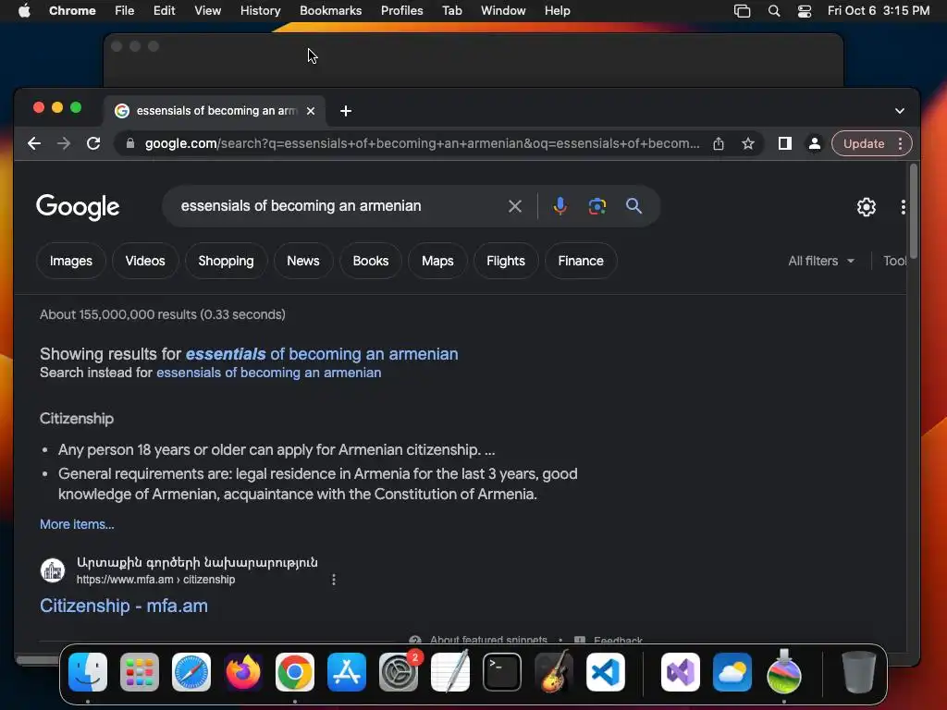Screen dimensions: 947x710
Task: Search by image with Google Lens icon
Action: pyautogui.click(x=596, y=206)
